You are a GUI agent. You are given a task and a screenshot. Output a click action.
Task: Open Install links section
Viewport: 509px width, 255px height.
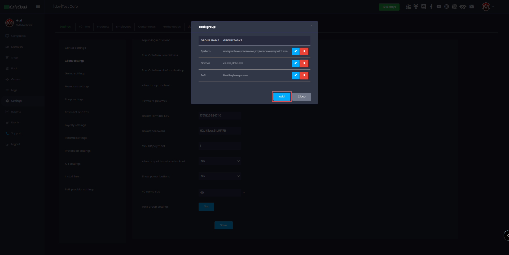tap(72, 177)
